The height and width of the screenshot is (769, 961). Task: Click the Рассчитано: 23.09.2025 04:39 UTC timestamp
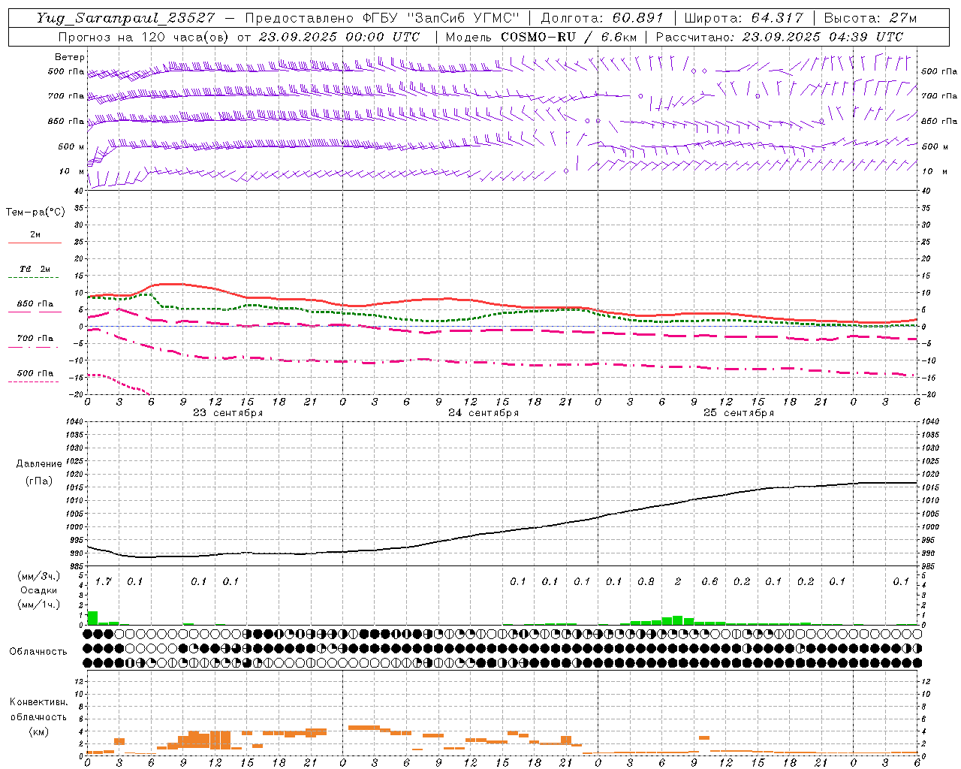tap(779, 37)
